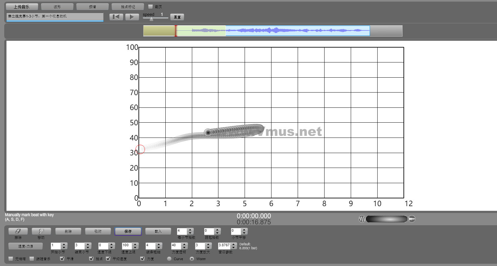Viewport: 497px width, 266px height.
Task: Increase 速度上限 using the up stepper
Action: point(135,244)
